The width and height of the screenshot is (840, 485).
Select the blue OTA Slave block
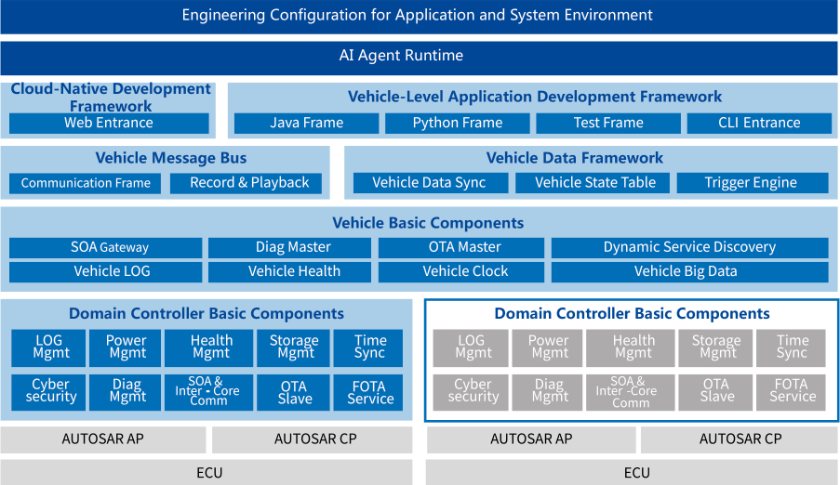pyautogui.click(x=293, y=392)
